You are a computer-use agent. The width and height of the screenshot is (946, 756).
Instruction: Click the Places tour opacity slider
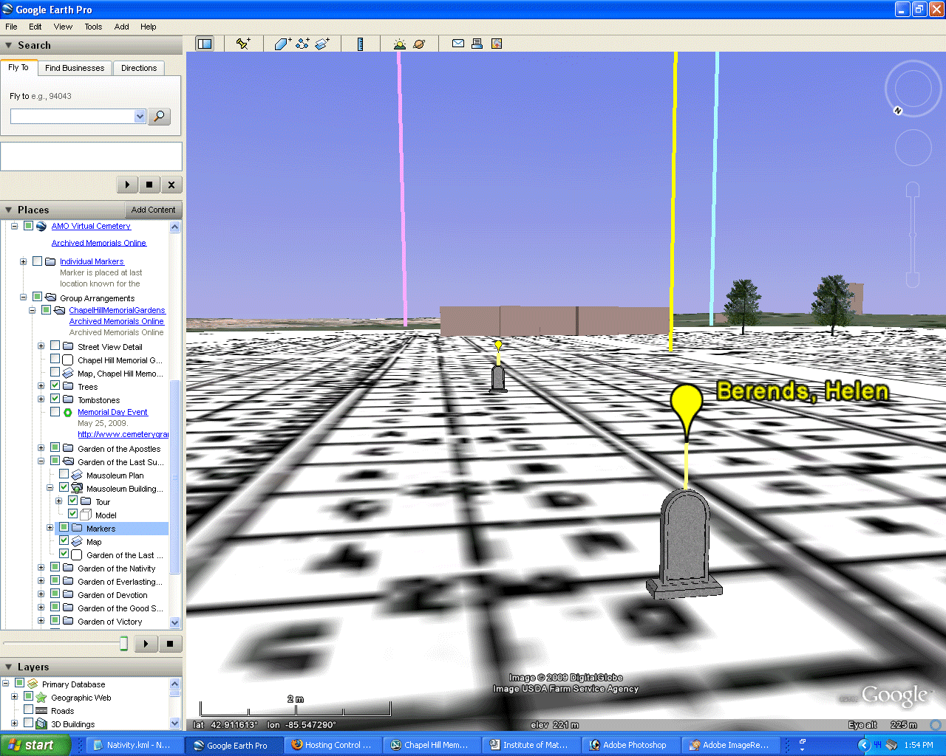[x=123, y=644]
